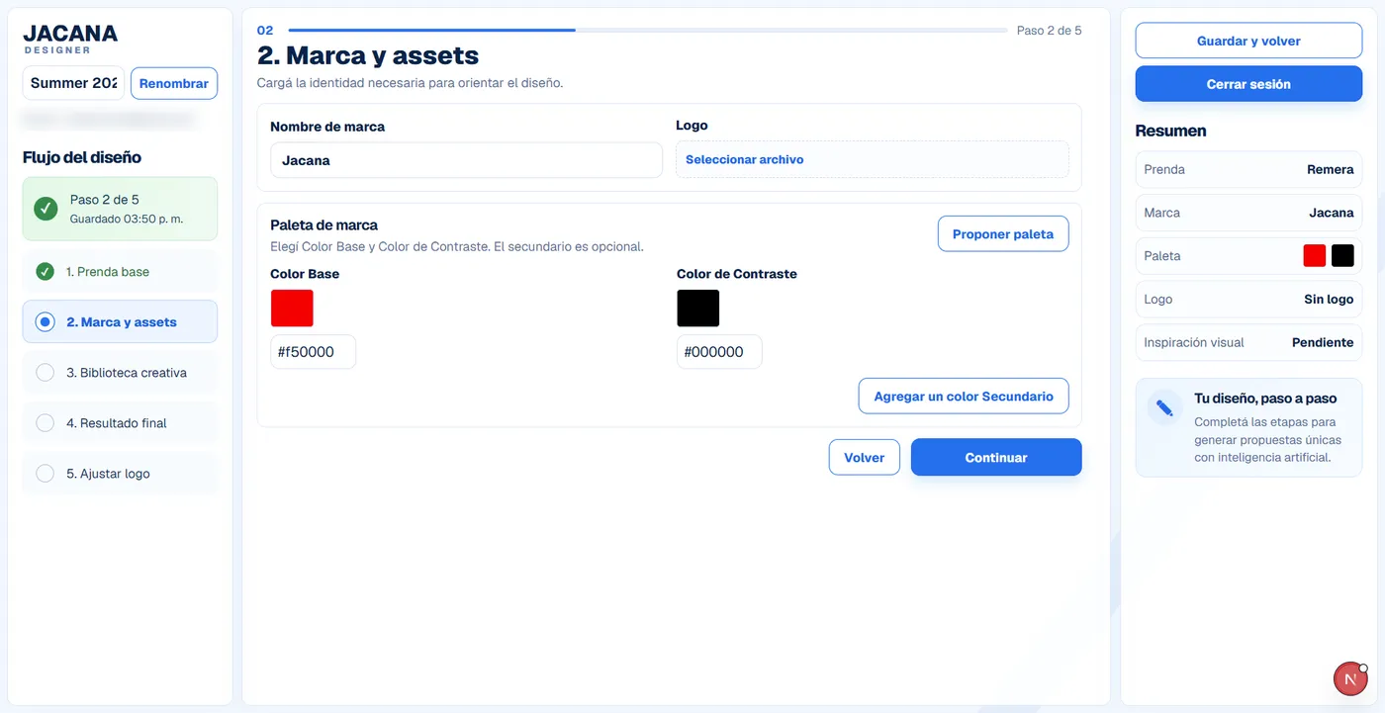
Task: Click the green check in the status card
Action: [x=46, y=208]
